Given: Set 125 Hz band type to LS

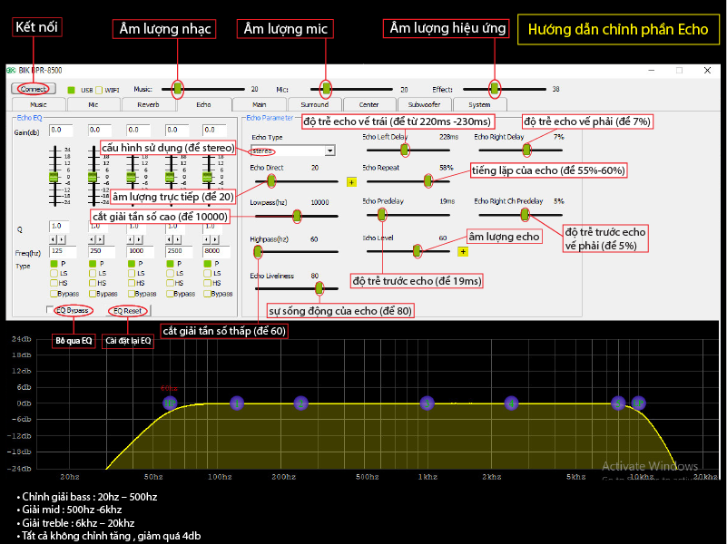Looking at the screenshot, I should point(54,273).
